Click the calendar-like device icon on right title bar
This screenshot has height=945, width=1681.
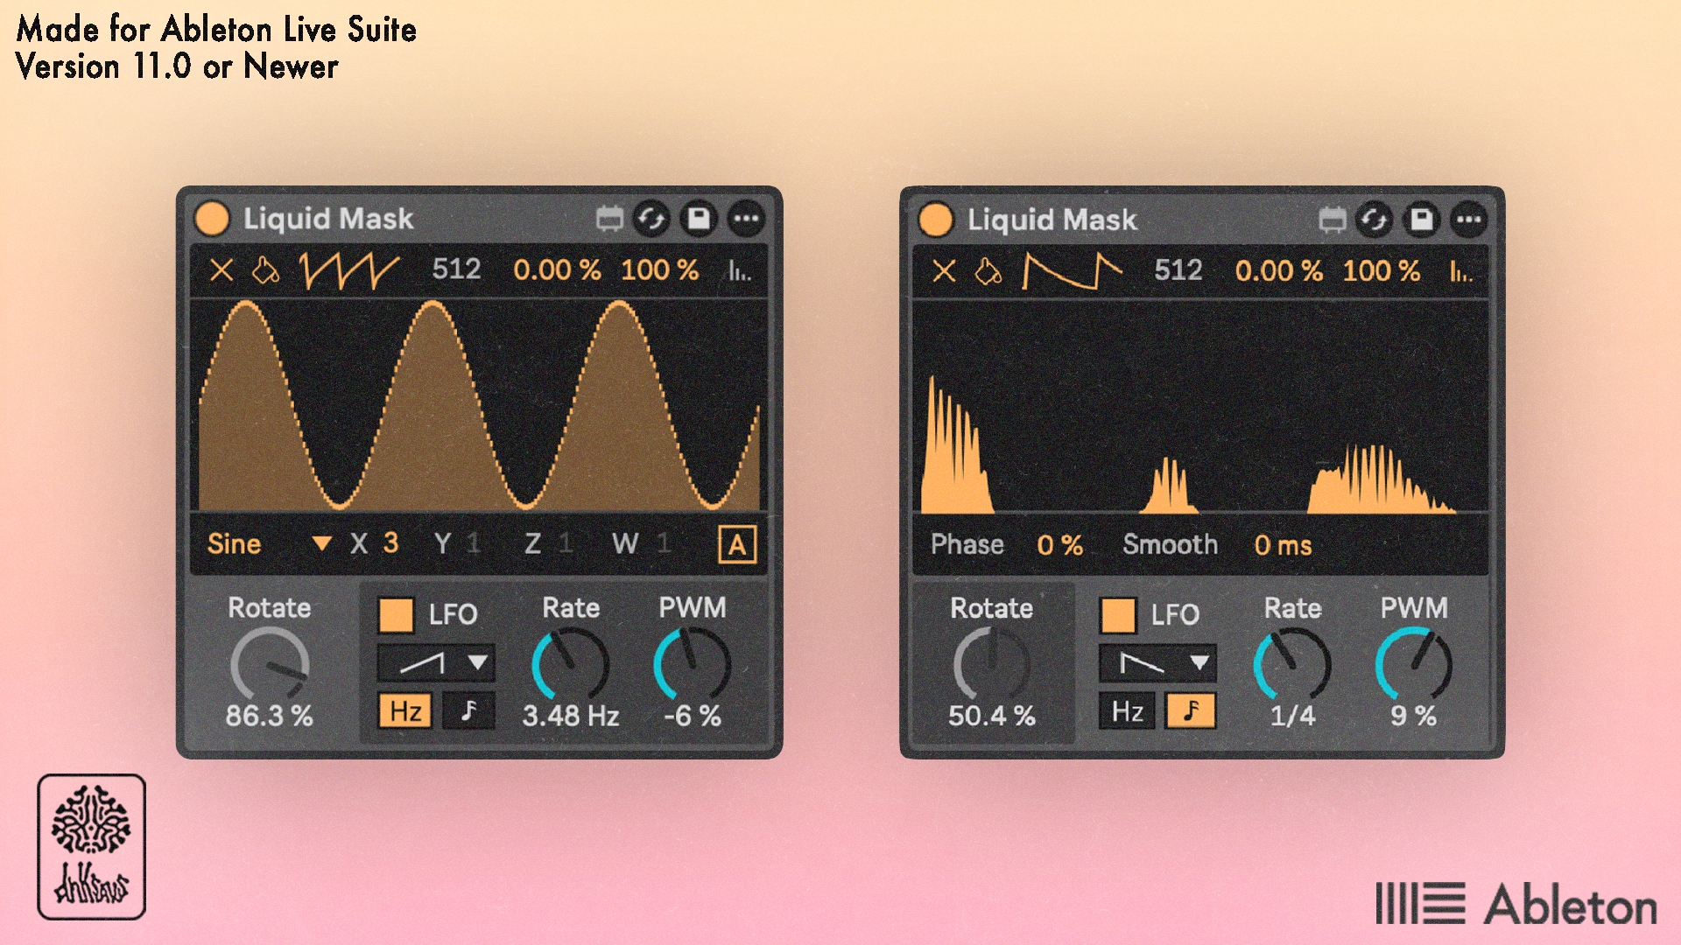1333,220
